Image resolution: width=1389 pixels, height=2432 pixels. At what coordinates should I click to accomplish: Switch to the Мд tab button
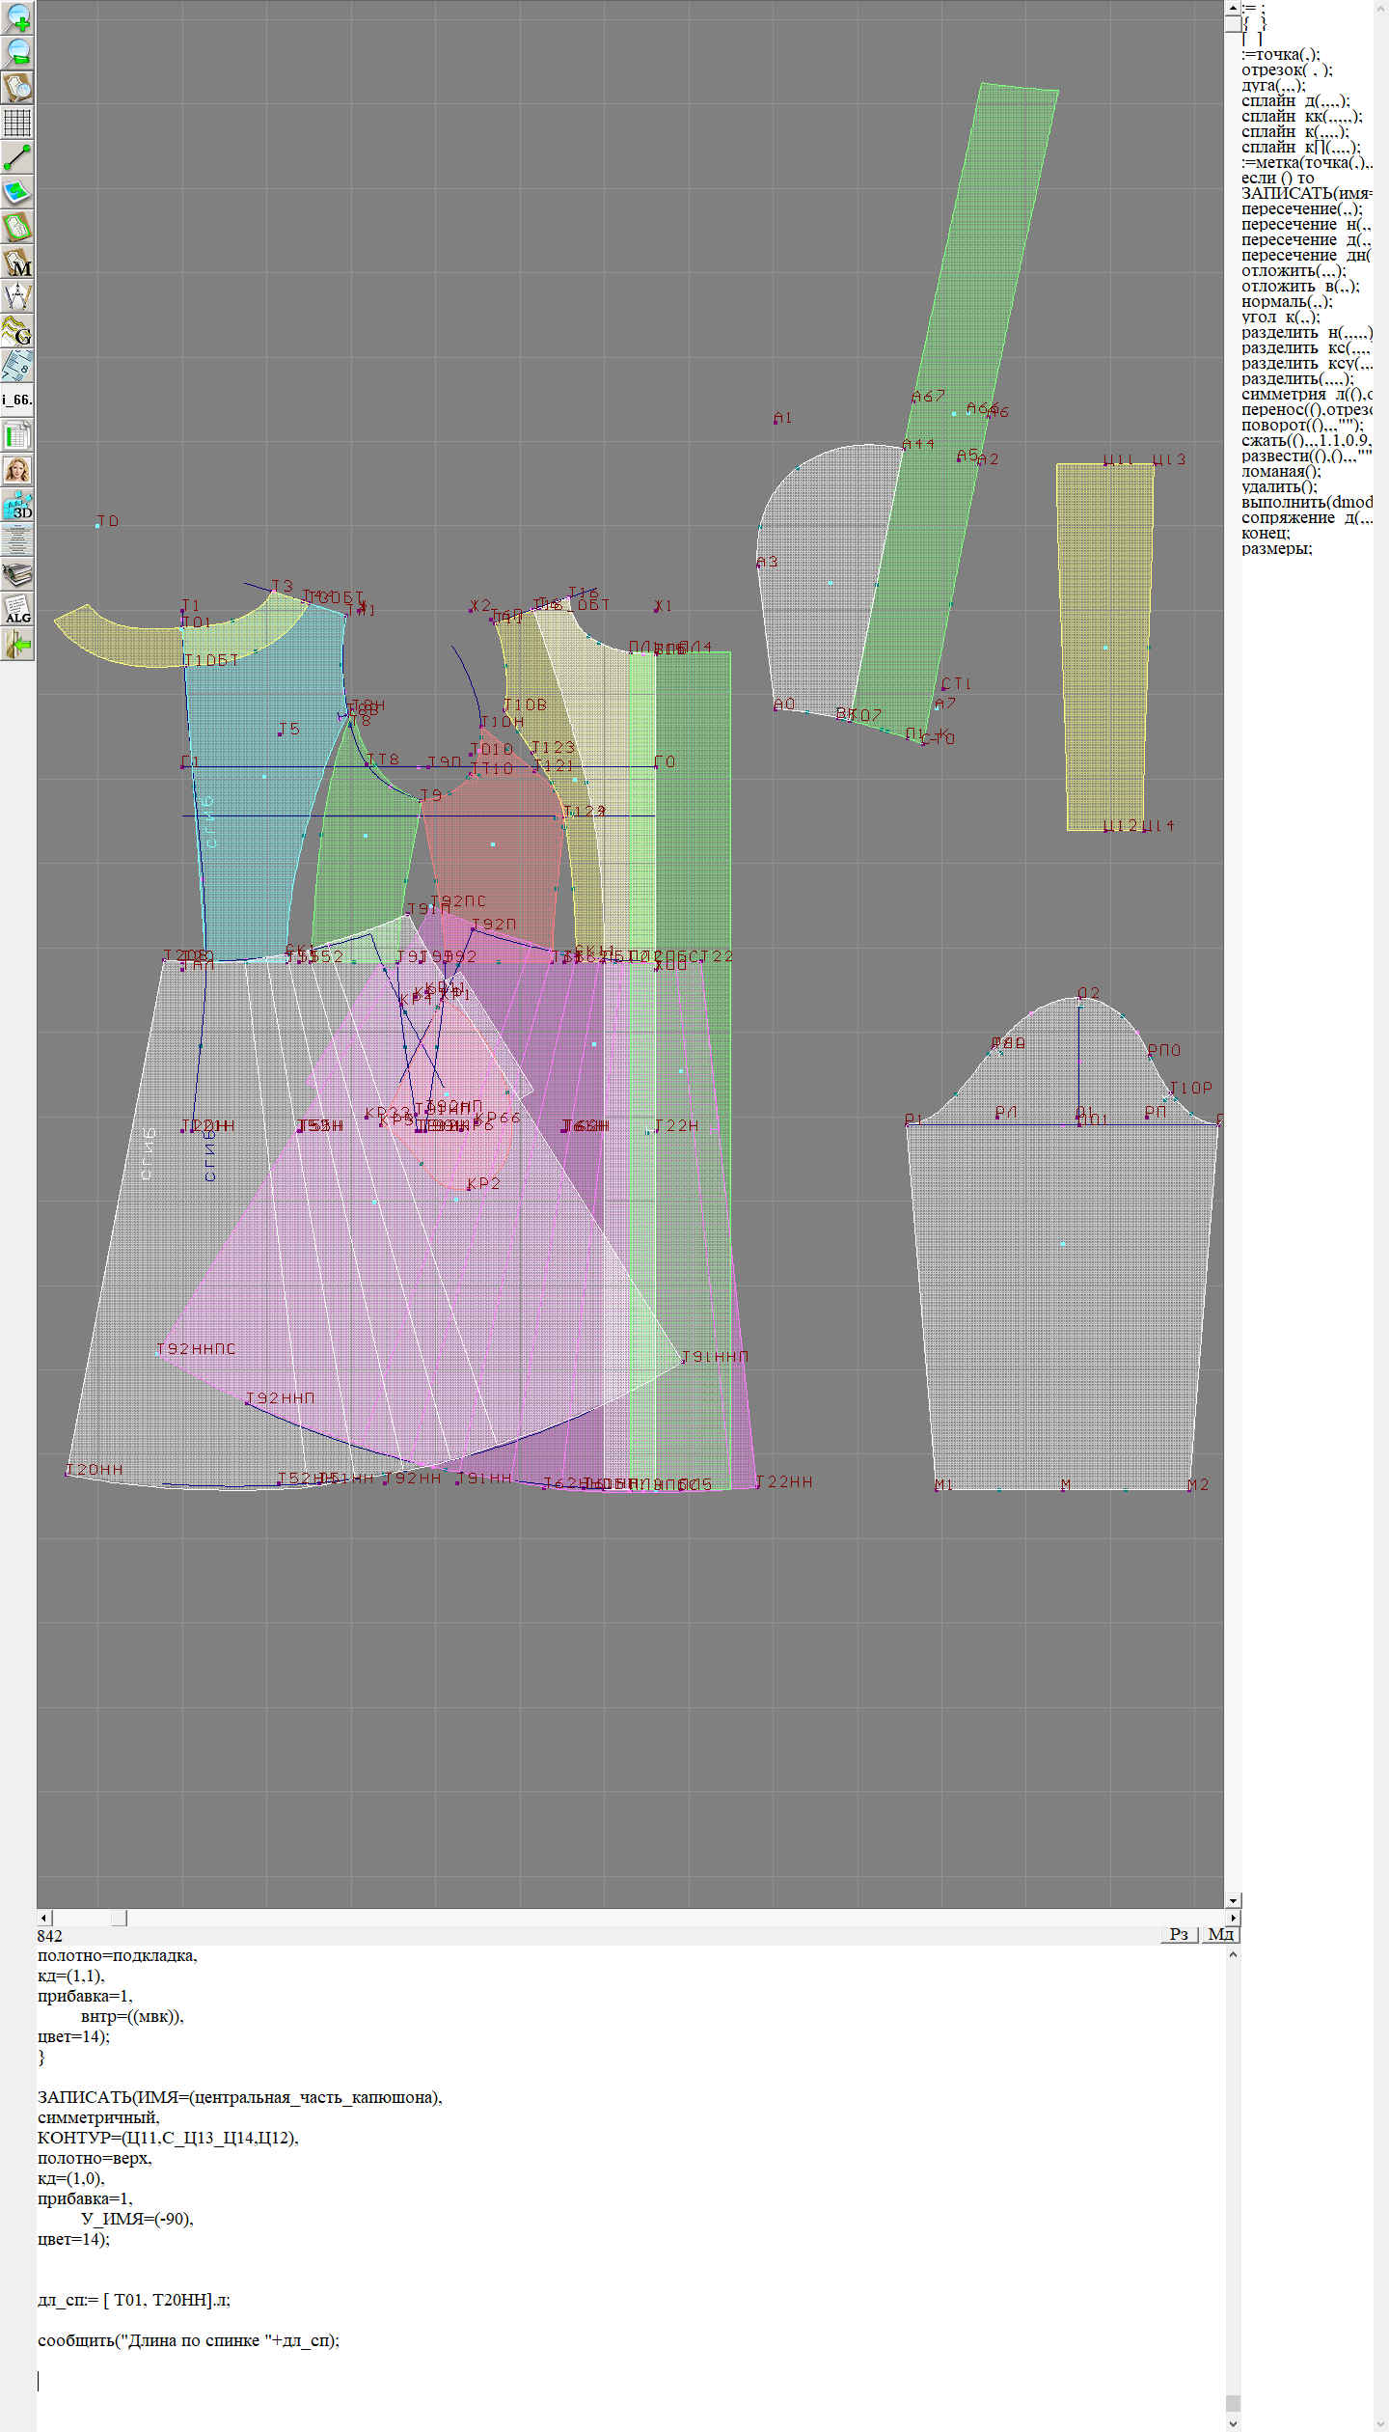pos(1220,1934)
